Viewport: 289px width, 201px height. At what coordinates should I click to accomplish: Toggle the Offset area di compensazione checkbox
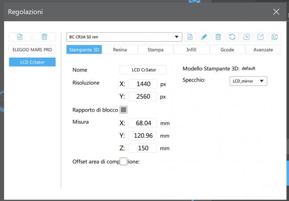[124, 162]
